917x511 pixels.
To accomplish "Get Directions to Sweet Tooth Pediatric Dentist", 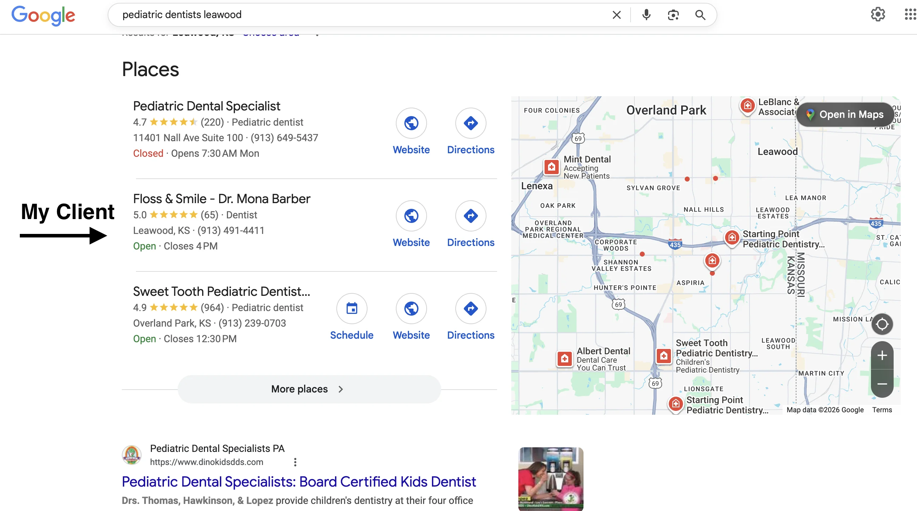I will coord(471,309).
